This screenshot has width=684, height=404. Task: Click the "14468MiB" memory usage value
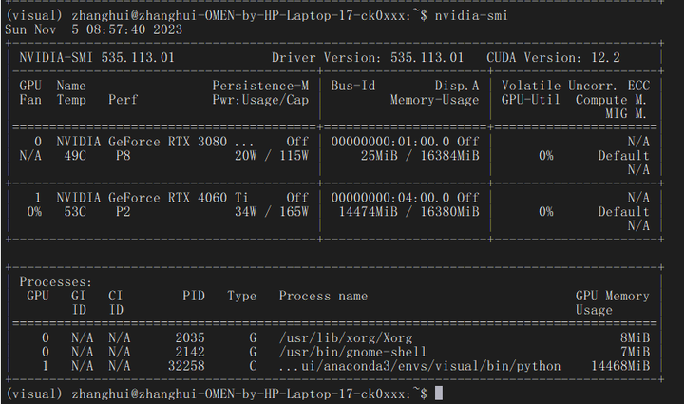tap(620, 366)
